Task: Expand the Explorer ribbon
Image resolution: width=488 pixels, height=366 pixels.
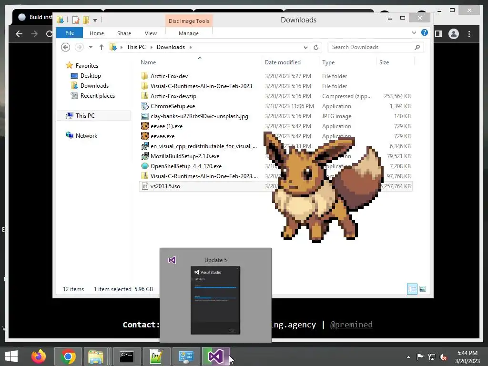Action: click(414, 32)
